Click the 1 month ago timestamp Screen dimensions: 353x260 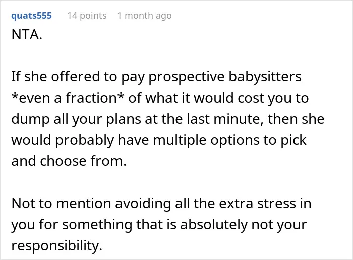point(145,16)
